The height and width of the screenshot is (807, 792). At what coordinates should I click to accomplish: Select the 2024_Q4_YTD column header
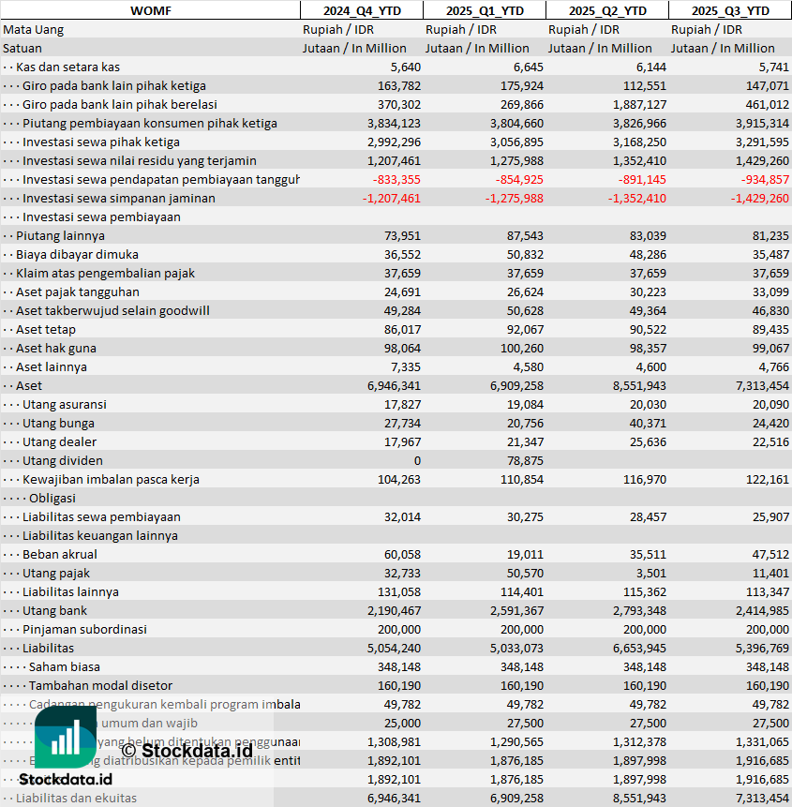click(x=362, y=11)
